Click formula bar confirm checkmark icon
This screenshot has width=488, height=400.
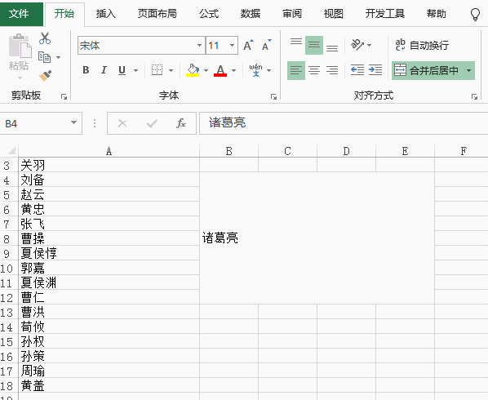pyautogui.click(x=152, y=123)
